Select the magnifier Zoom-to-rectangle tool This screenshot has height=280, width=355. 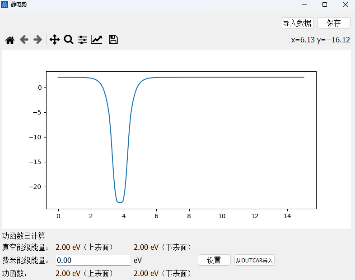69,40
